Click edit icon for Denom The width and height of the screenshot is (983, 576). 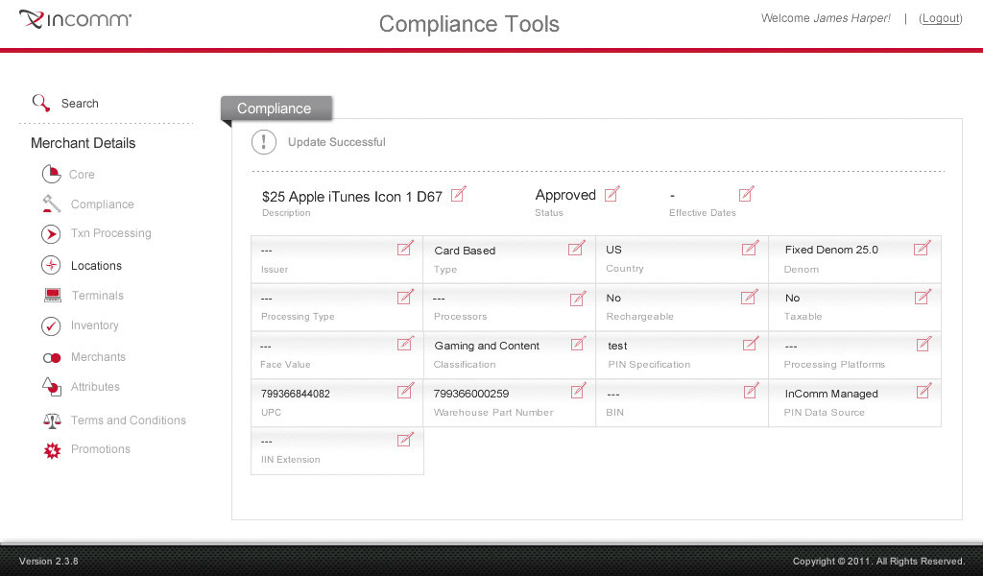[x=923, y=249]
